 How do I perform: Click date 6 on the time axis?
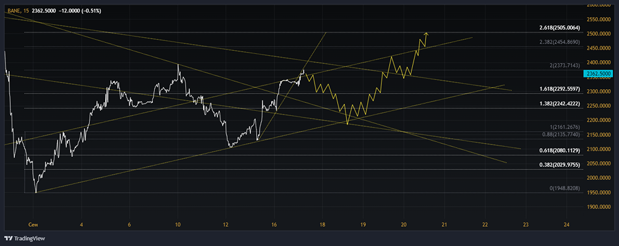coord(129,225)
